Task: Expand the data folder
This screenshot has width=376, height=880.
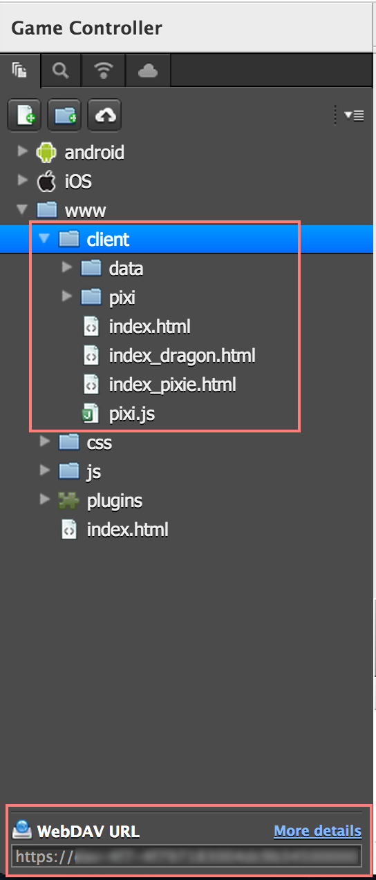Action: [x=67, y=267]
